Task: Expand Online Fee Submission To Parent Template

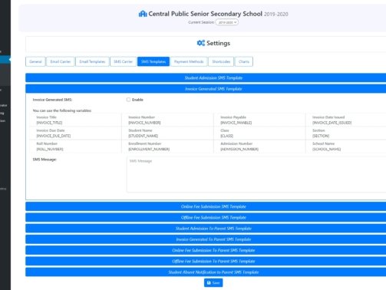Action: [206, 250]
